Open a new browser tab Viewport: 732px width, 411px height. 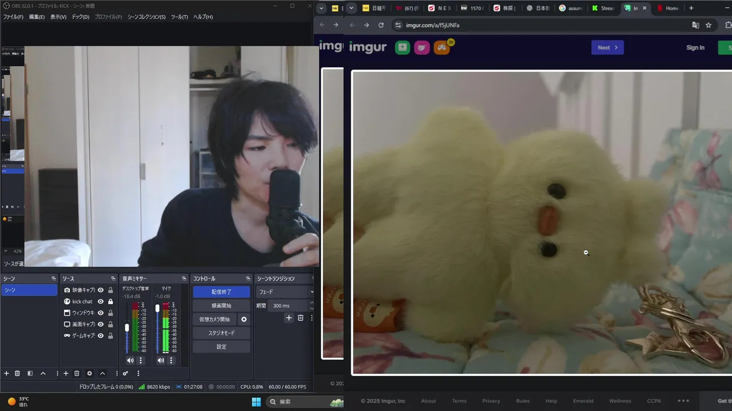691,8
